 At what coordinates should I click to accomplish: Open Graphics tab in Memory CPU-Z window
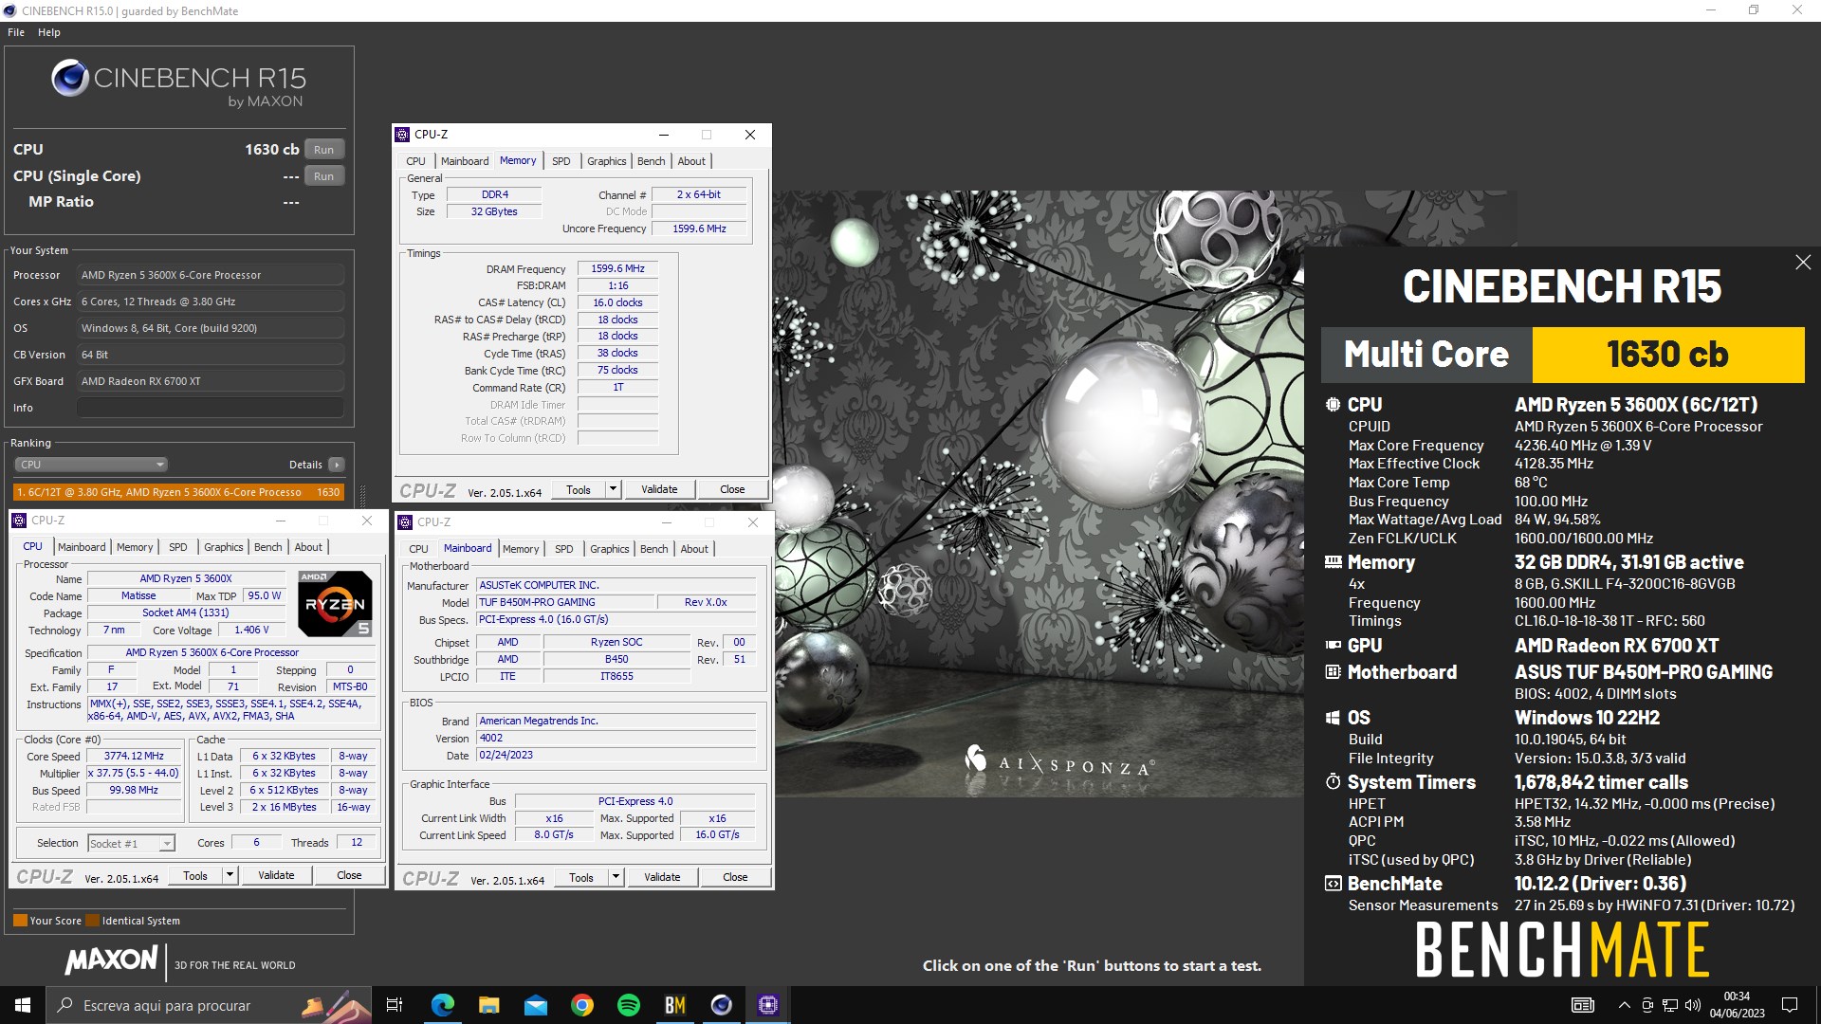(606, 161)
